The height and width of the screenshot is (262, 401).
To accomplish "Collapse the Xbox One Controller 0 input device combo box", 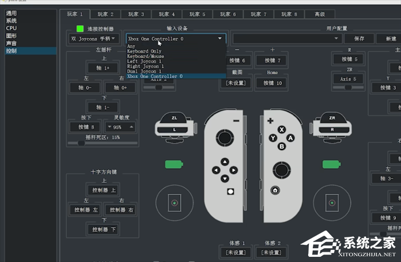I will tap(176, 39).
